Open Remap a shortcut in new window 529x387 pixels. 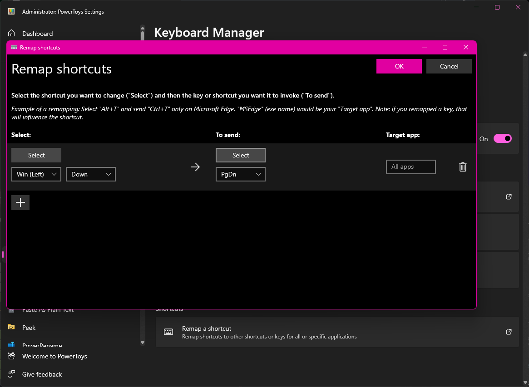pyautogui.click(x=508, y=332)
